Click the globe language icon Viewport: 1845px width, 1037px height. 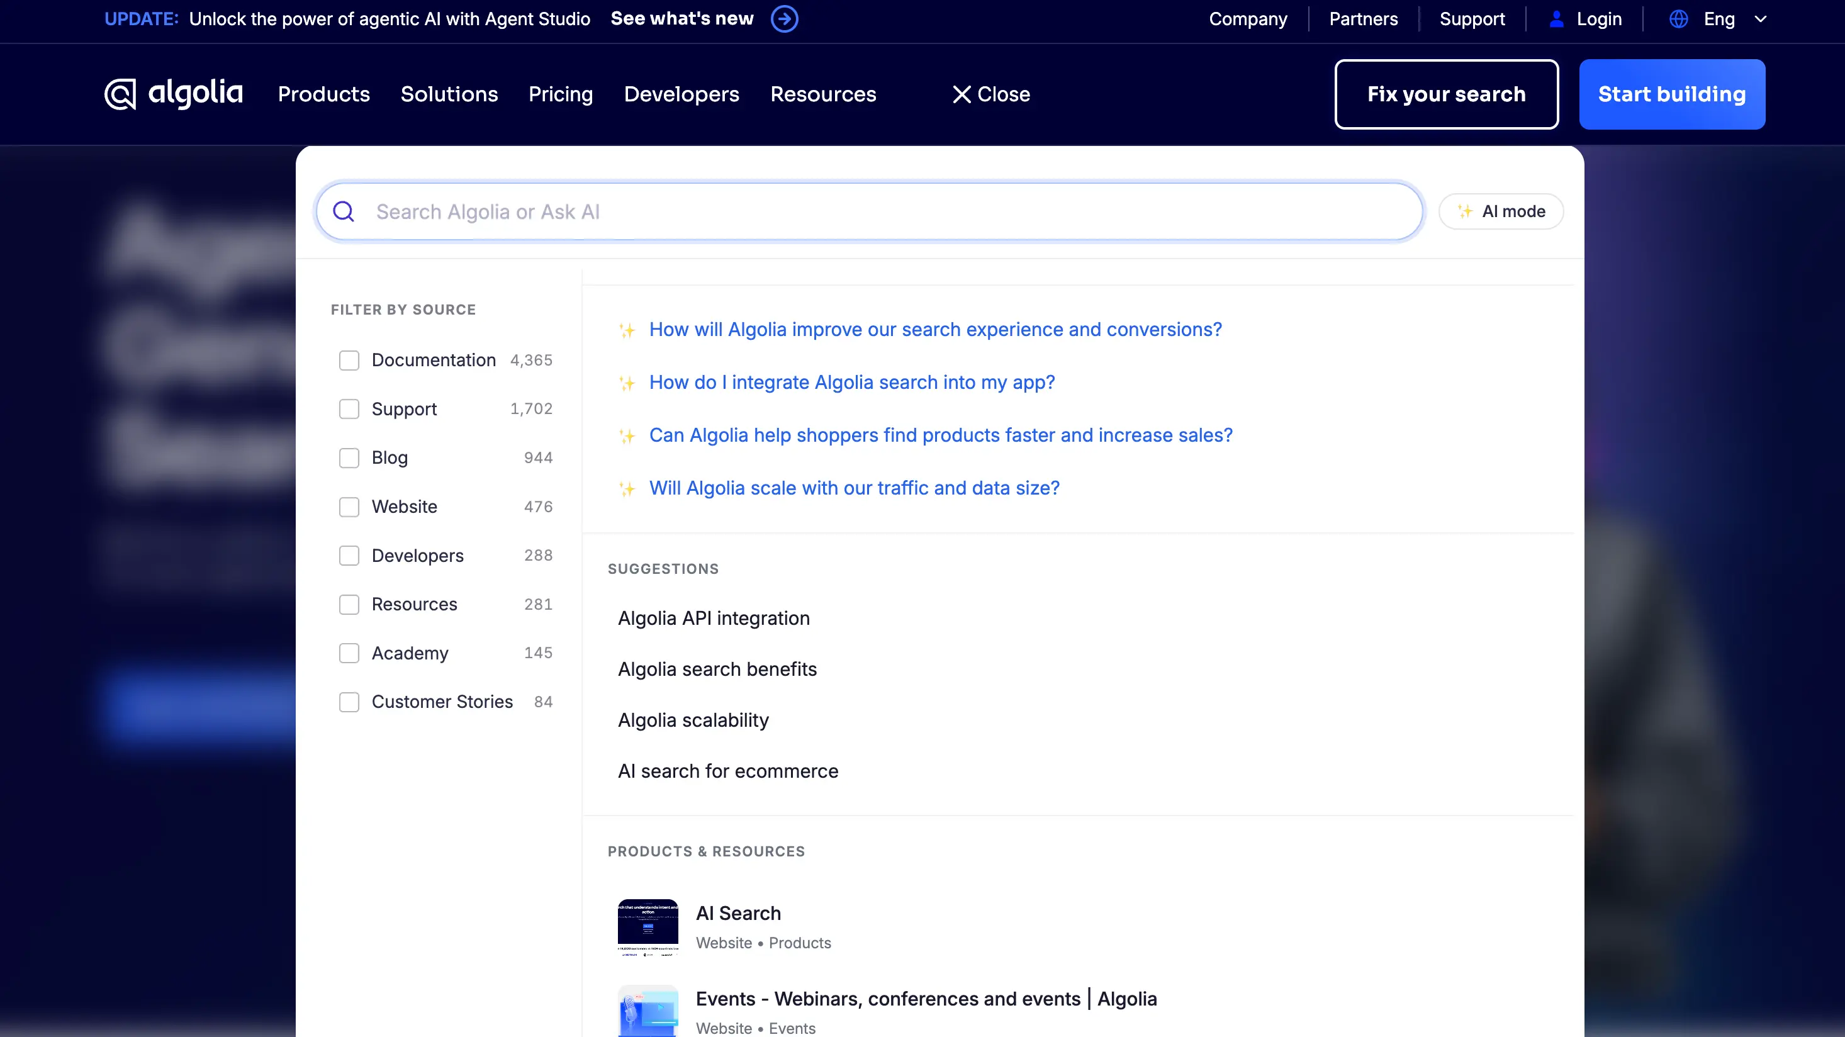(1678, 19)
